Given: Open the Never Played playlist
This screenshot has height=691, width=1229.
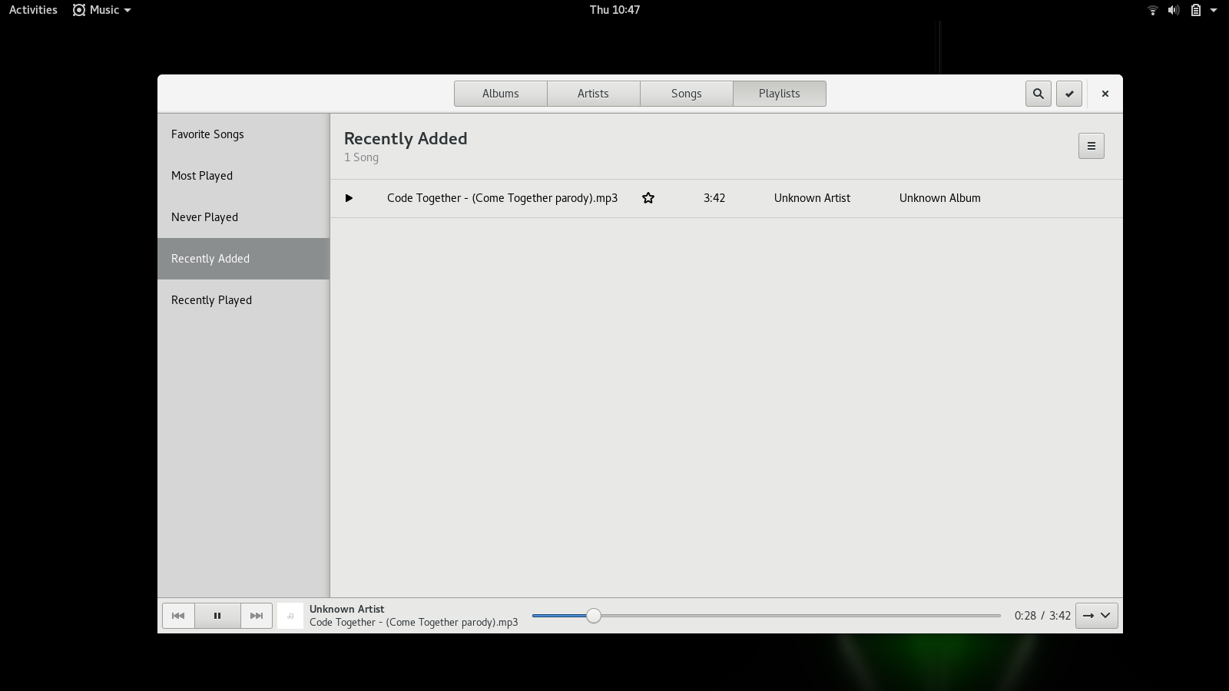Looking at the screenshot, I should point(204,217).
